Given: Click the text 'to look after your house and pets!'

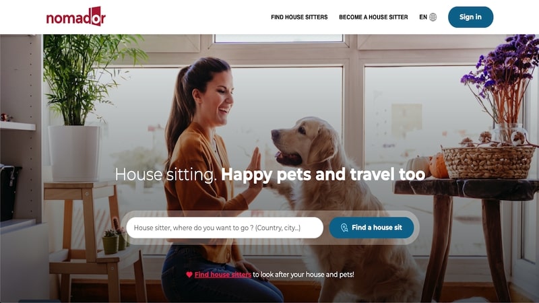Looking at the screenshot, I should 304,275.
